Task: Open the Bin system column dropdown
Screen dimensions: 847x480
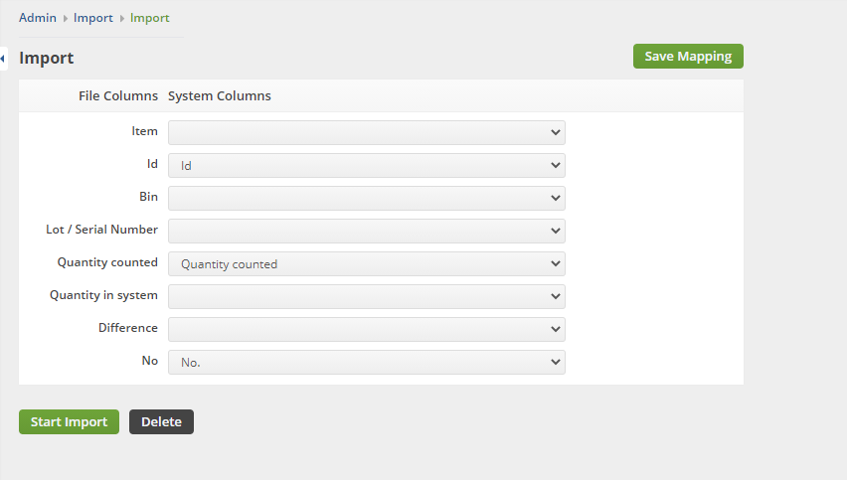Action: coord(366,198)
